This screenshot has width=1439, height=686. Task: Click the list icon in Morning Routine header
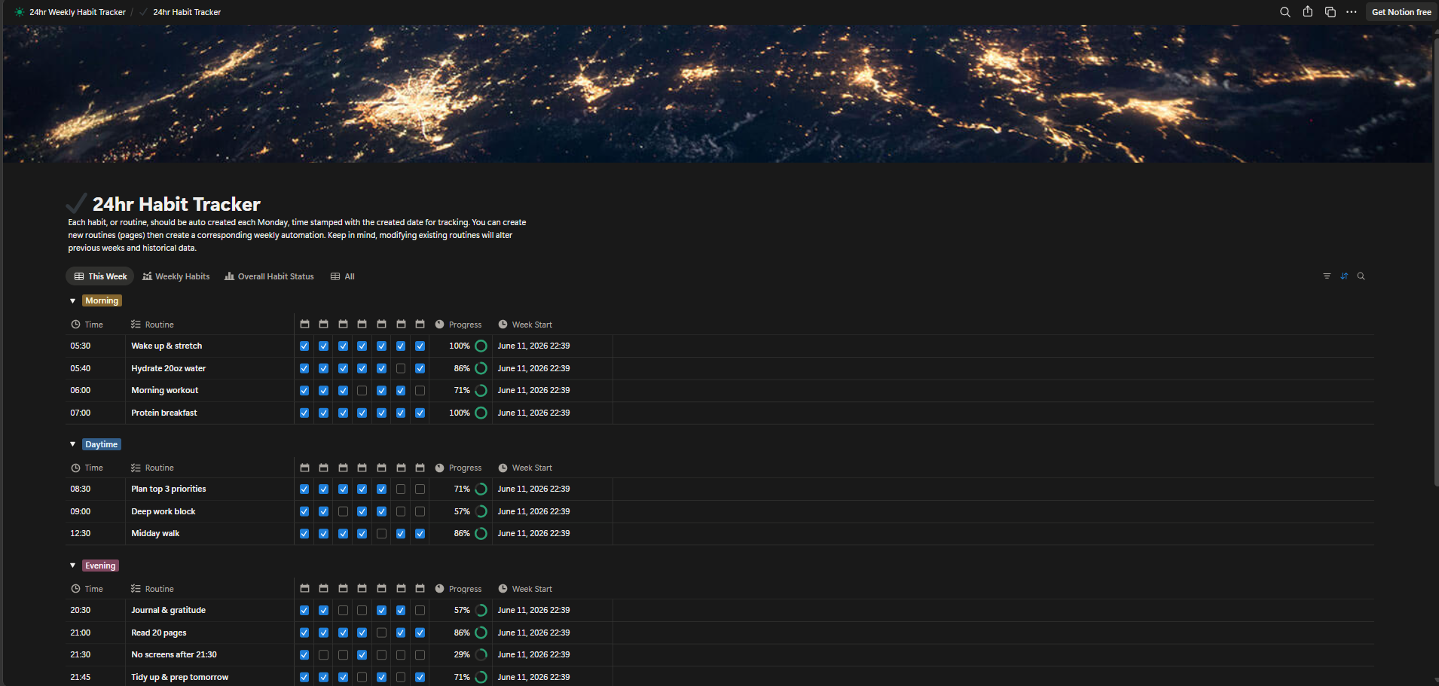click(136, 325)
